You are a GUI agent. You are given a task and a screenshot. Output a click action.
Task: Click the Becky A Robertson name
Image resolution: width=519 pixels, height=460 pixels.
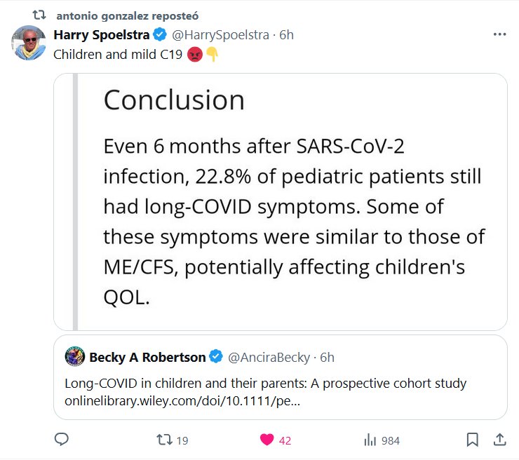coord(147,357)
